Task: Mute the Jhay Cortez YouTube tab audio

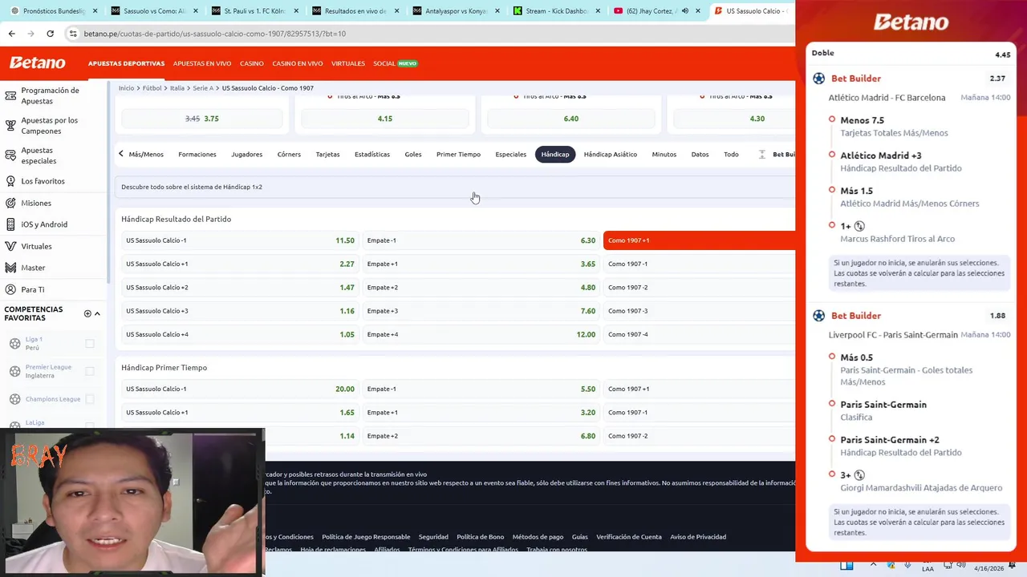Action: tap(684, 11)
